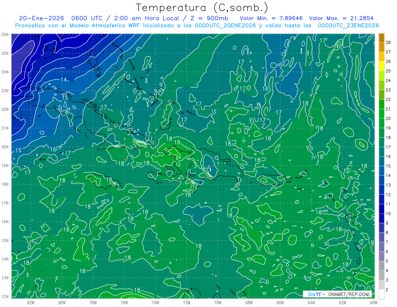The width and height of the screenshot is (397, 307).
Task: Click the '72W' longitude axis label
Action: point(187,302)
